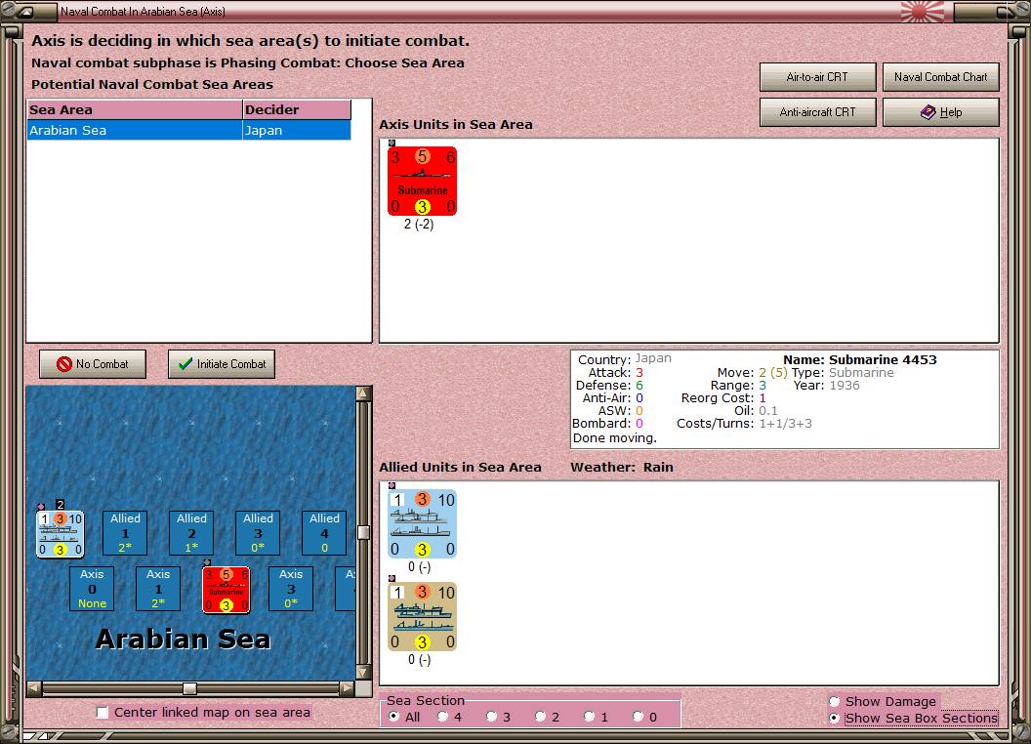Click the book icon on Help button
The image size is (1031, 744).
pos(928,112)
